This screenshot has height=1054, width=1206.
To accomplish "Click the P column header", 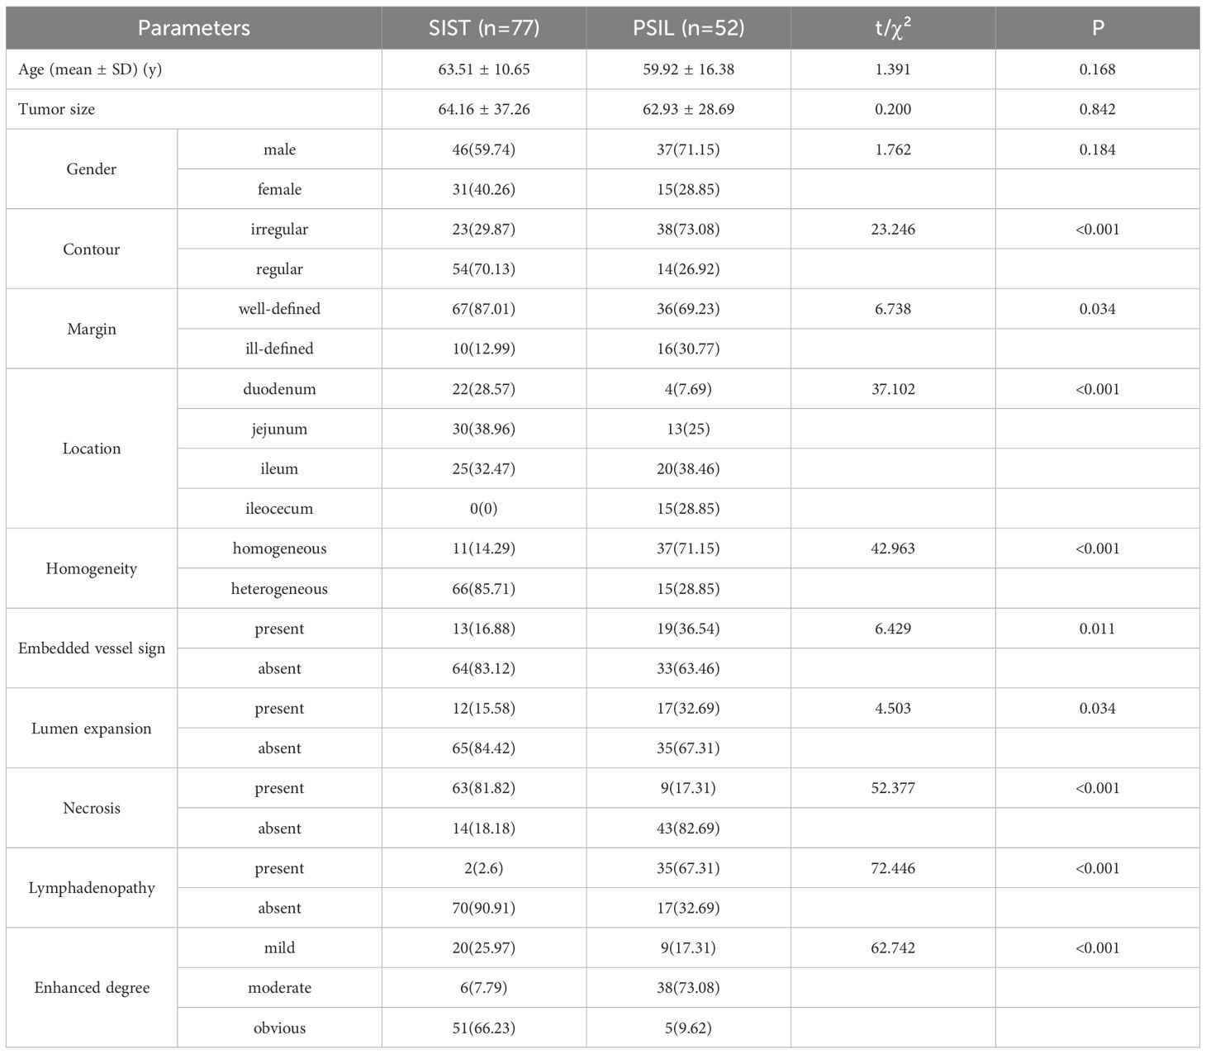I will 1097,28.
